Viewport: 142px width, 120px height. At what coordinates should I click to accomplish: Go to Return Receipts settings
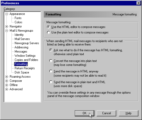pos(25,68)
